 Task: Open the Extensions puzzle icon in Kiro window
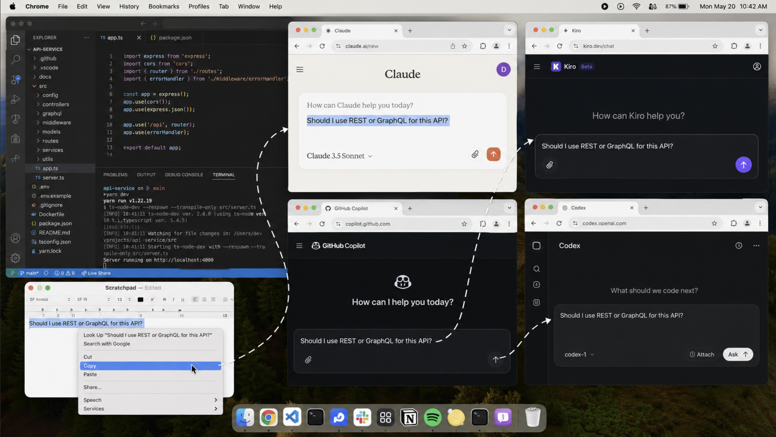coord(734,46)
